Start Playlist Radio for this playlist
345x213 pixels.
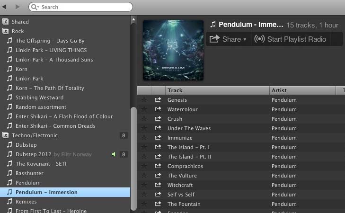coord(290,39)
